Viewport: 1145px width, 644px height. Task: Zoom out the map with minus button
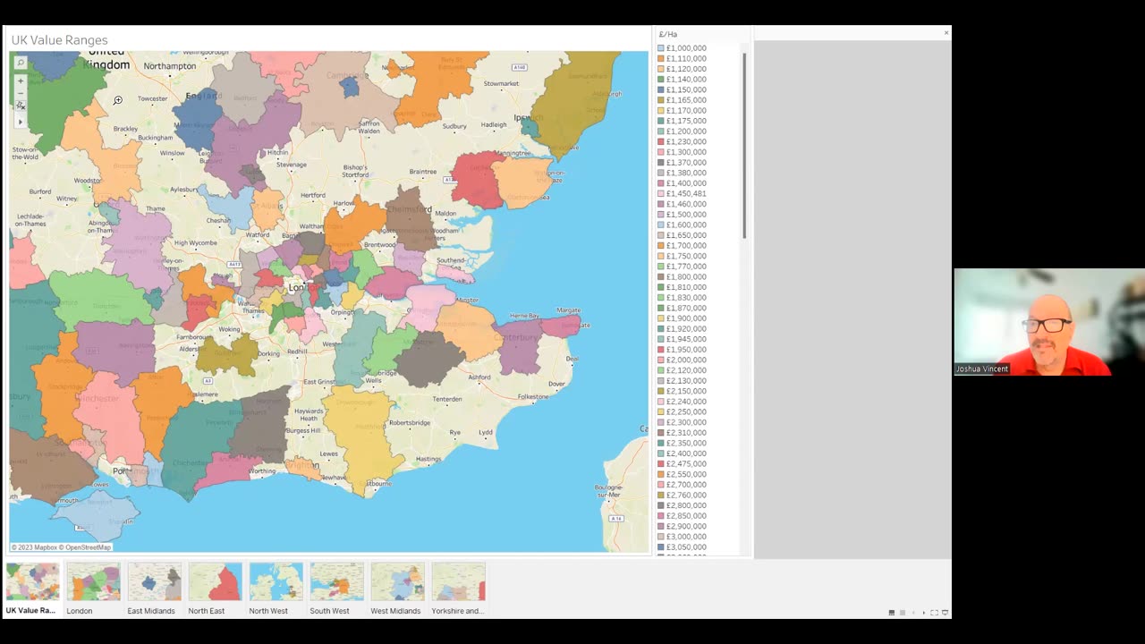pyautogui.click(x=21, y=93)
